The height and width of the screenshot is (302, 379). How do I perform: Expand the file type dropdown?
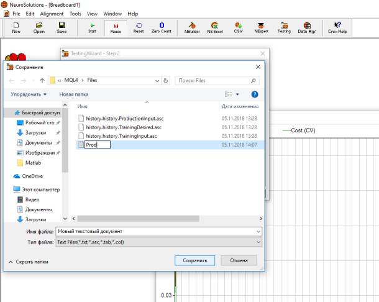click(x=258, y=242)
